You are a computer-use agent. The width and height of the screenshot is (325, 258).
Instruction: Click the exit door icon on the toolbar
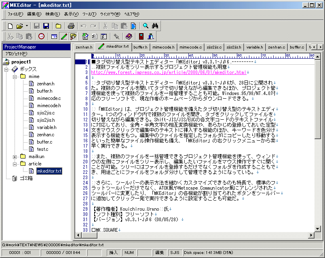point(141,36)
